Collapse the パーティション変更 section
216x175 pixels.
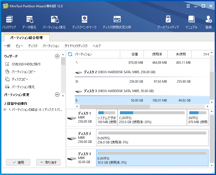pos(57,95)
